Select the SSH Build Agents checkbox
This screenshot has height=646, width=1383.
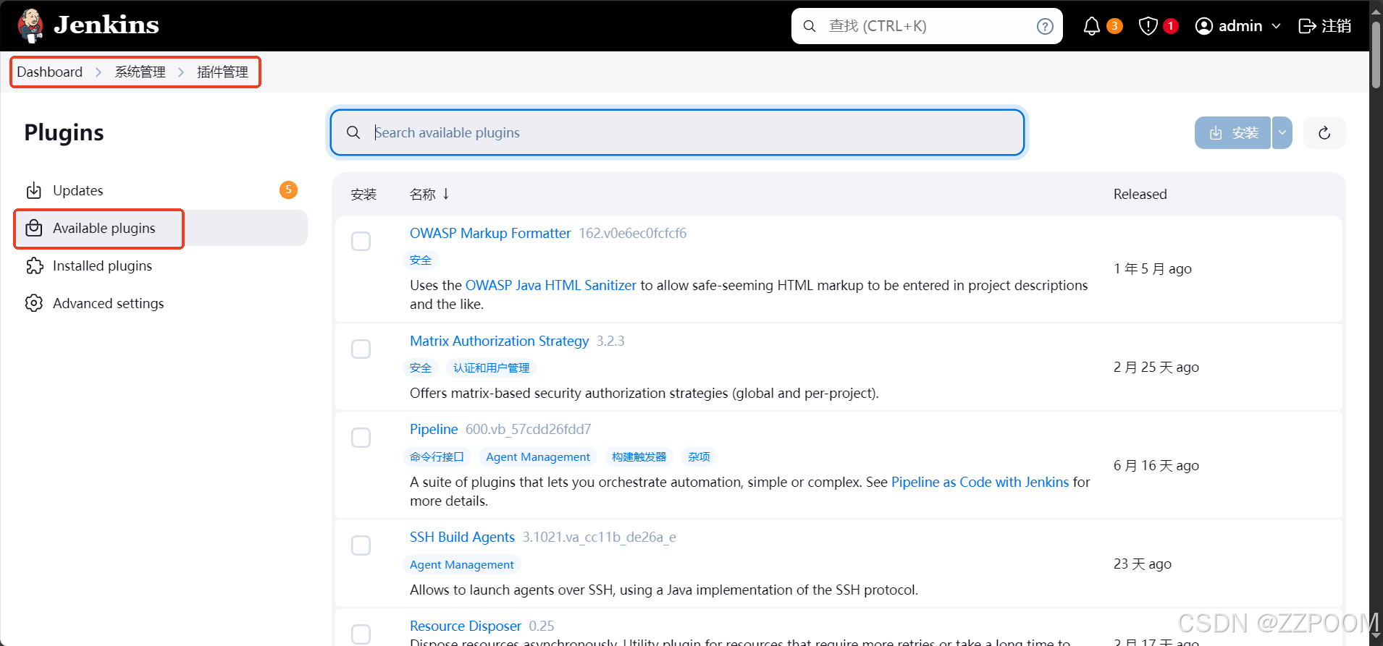[361, 545]
